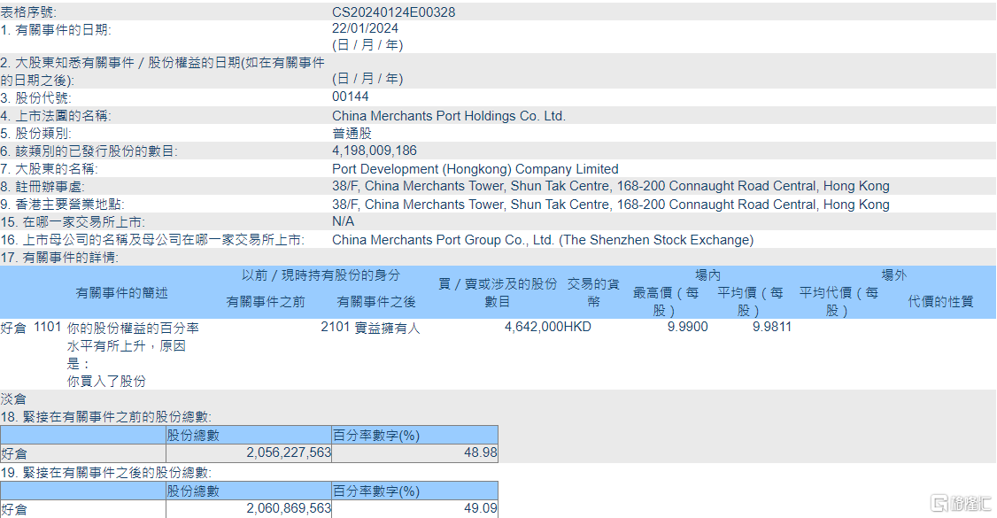Select header 代價的性質

click(x=940, y=302)
